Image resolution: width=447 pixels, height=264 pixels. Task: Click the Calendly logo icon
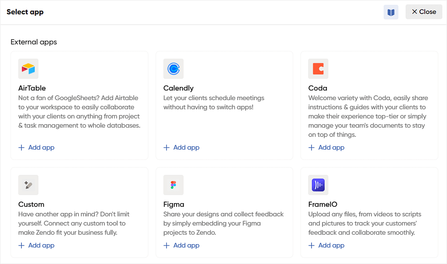173,69
